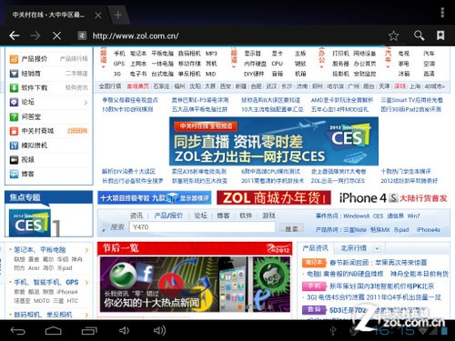Select 上海 in the city price bar
455x341 pixels.
click(x=415, y=86)
